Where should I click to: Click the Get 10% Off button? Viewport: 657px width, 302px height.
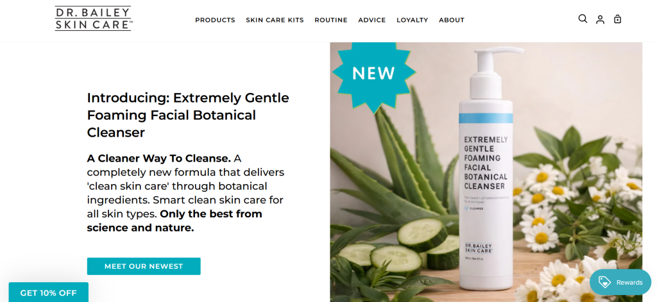tap(49, 292)
